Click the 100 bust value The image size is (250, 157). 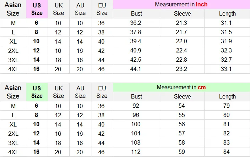click(x=136, y=124)
